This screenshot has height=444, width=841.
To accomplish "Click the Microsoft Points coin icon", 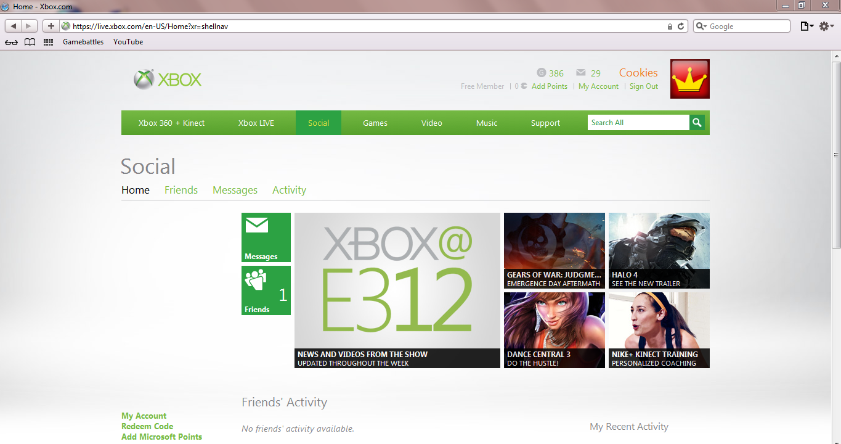I will (524, 86).
